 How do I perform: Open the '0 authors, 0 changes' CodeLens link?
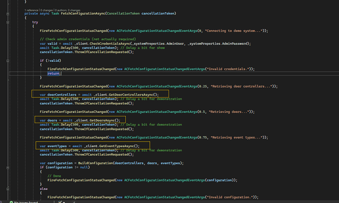pyautogui.click(x=67, y=10)
